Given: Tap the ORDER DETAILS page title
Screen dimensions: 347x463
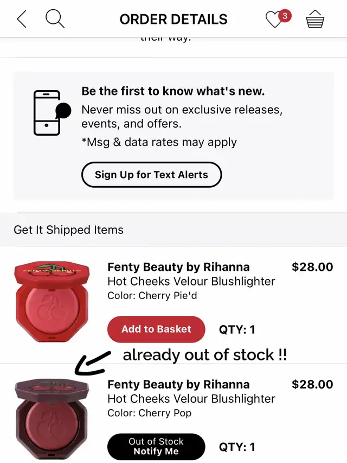Looking at the screenshot, I should pos(173,20).
